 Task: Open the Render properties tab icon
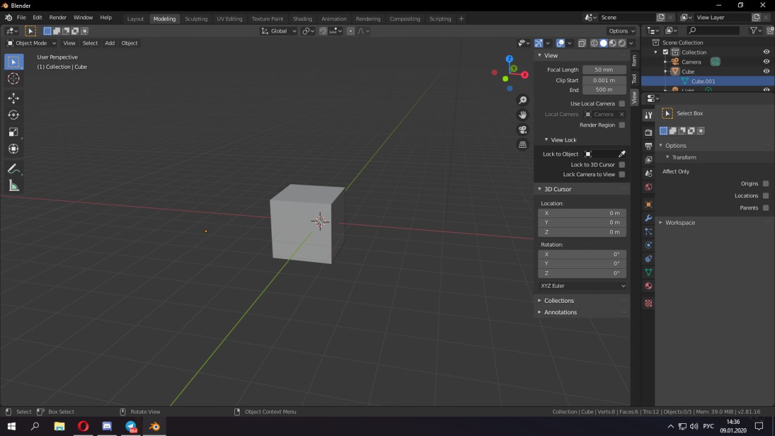[648, 133]
